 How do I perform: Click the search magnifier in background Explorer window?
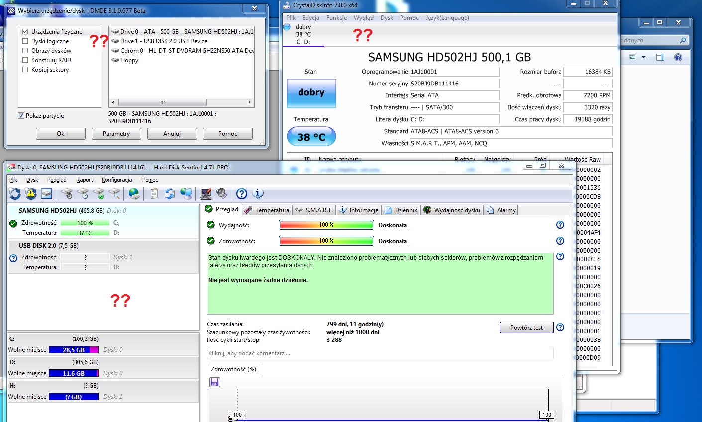(683, 40)
